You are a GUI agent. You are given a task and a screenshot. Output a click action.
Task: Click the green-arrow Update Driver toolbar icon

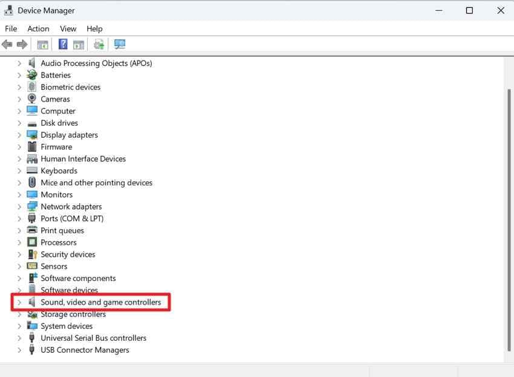tap(99, 44)
